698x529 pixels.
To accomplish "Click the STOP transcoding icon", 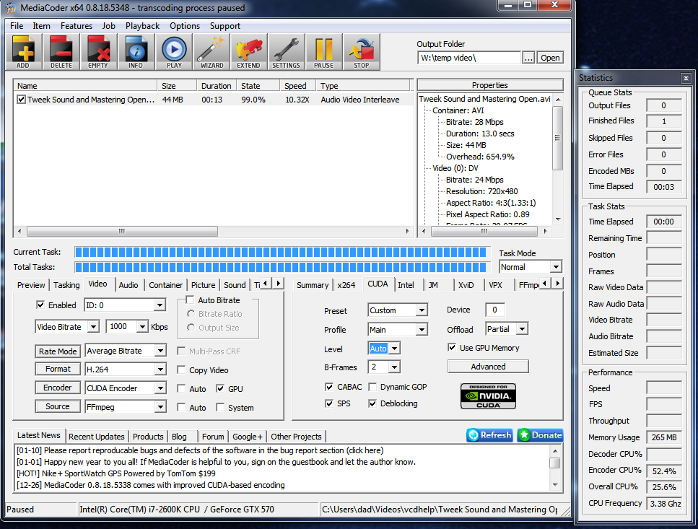I will tap(361, 52).
